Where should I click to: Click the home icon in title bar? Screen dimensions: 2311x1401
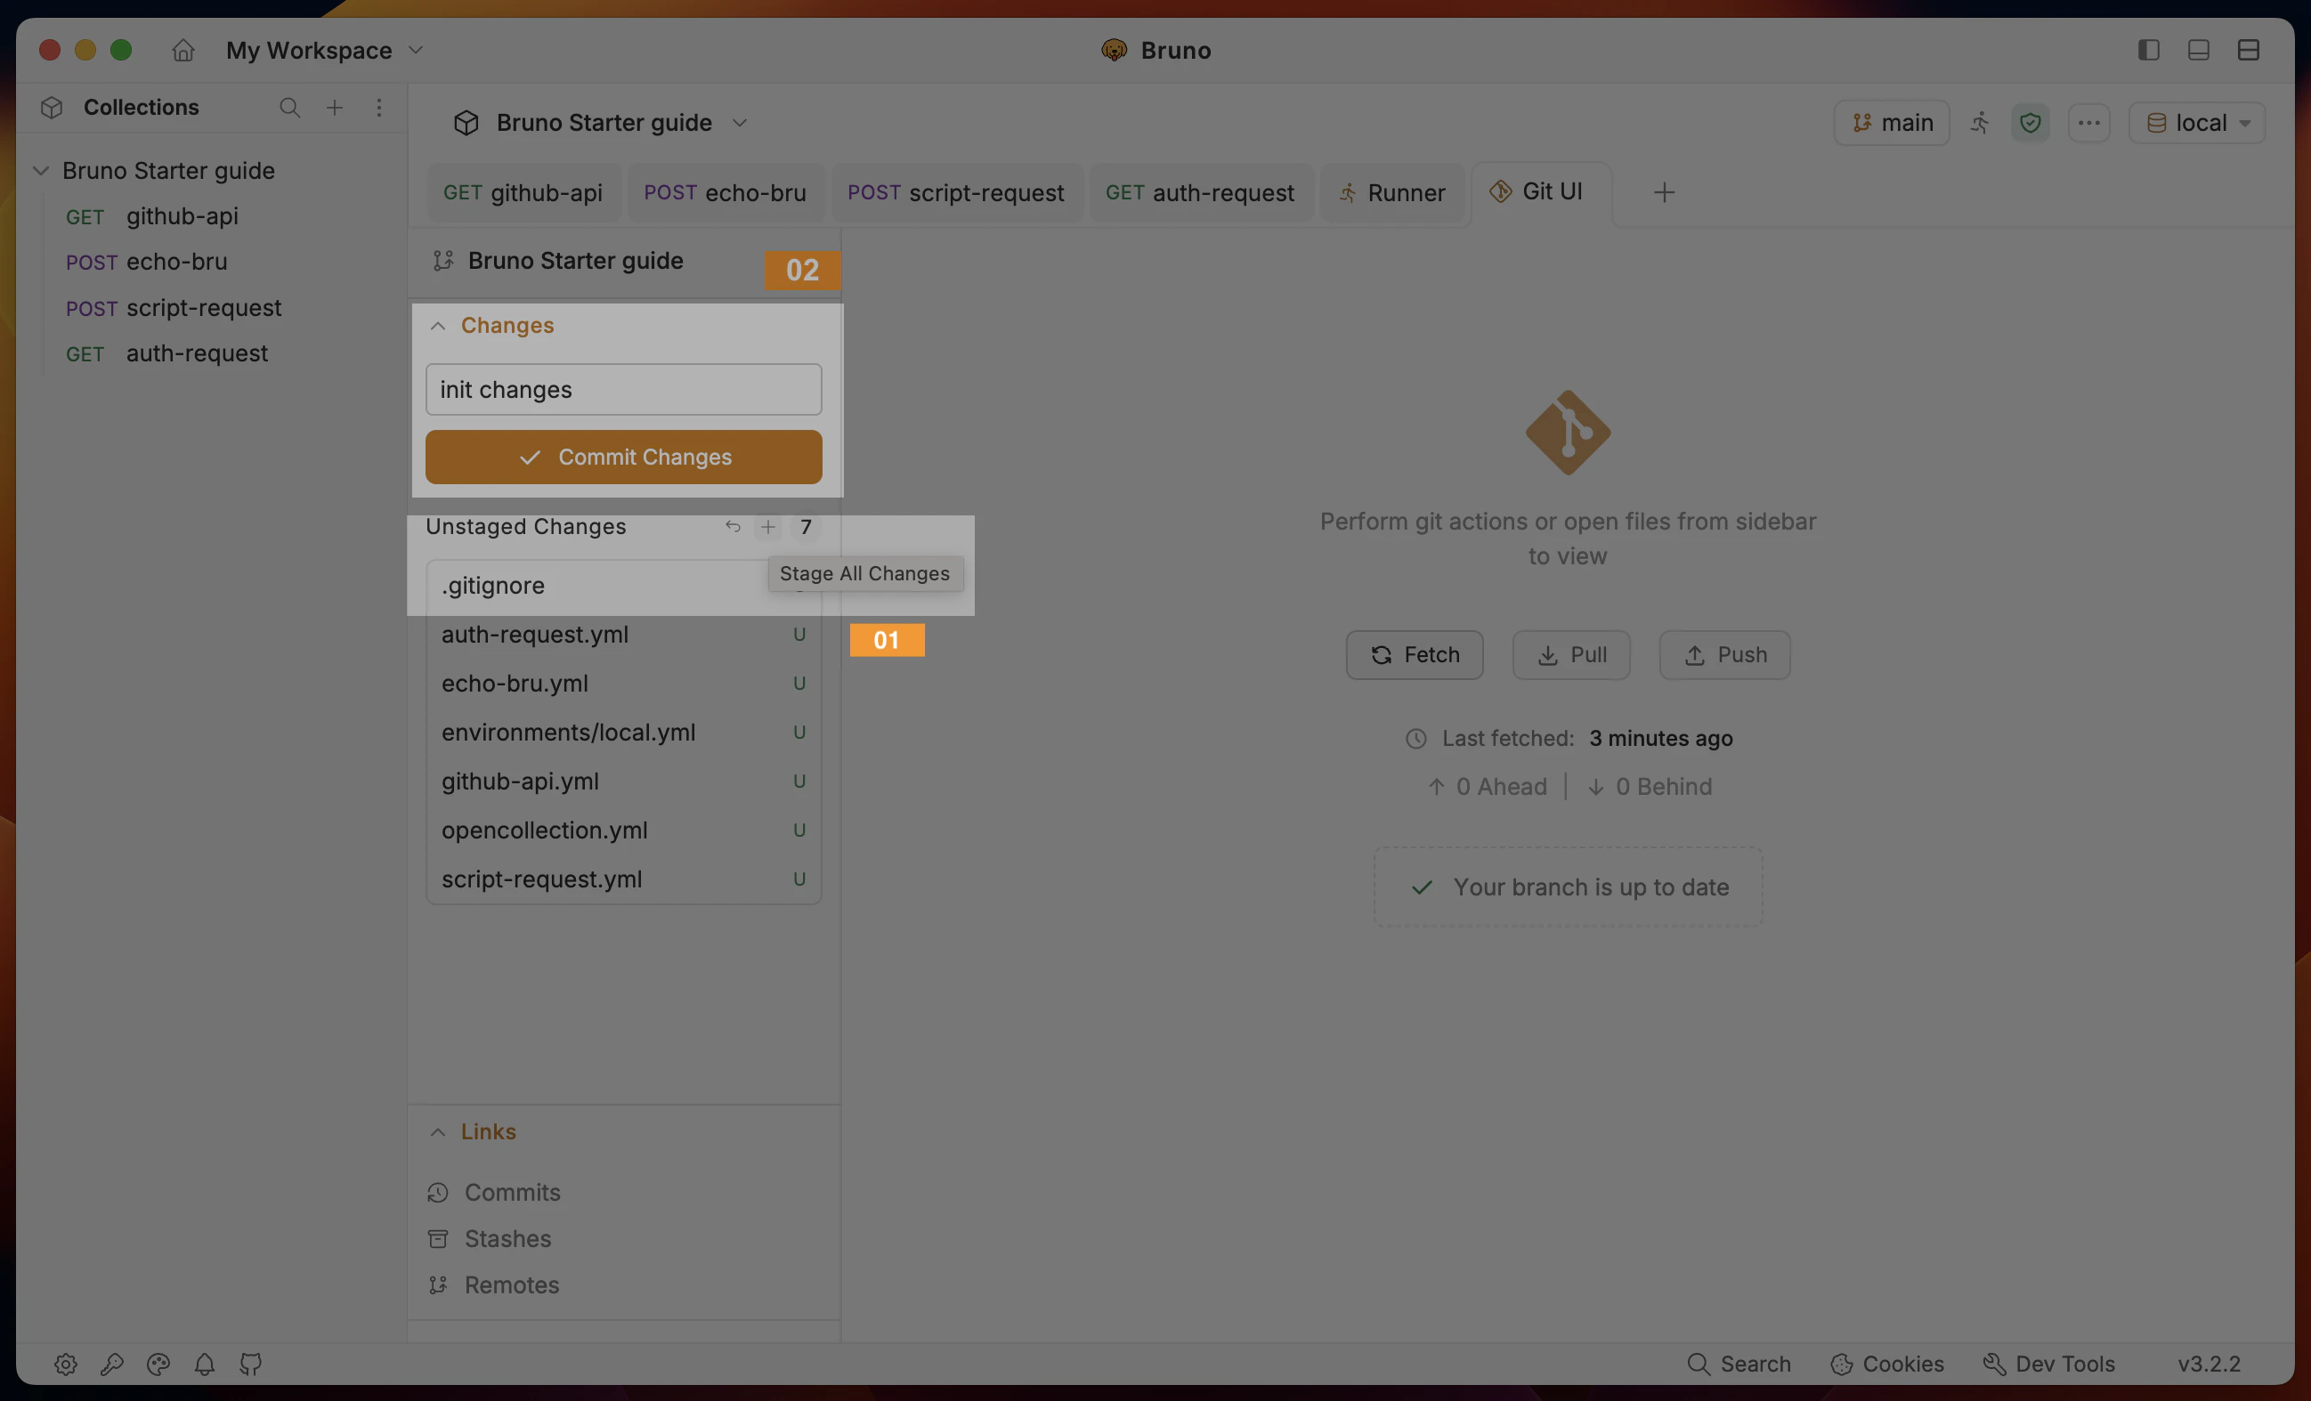coord(182,50)
